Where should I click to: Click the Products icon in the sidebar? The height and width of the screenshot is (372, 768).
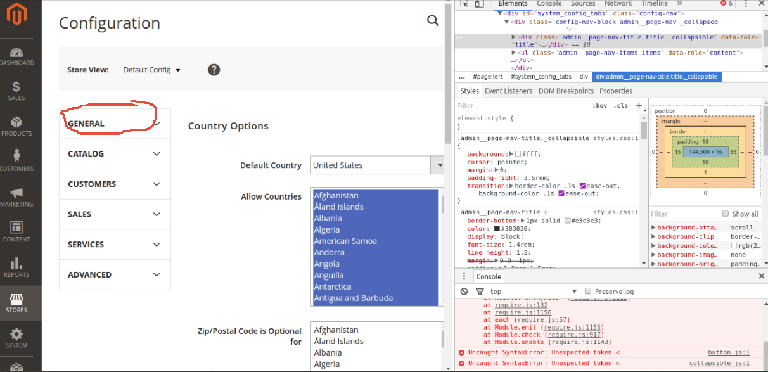(x=18, y=122)
